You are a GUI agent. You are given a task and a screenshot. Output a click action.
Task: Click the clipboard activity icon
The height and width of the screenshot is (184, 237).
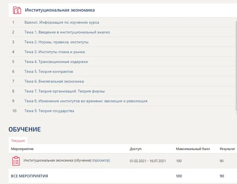pyautogui.click(x=16, y=161)
